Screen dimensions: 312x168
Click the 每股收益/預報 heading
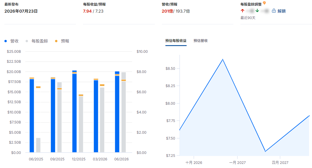click(94, 4)
